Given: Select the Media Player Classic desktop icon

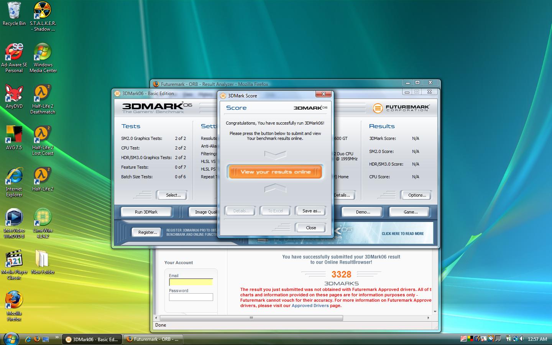Looking at the screenshot, I should point(14,265).
